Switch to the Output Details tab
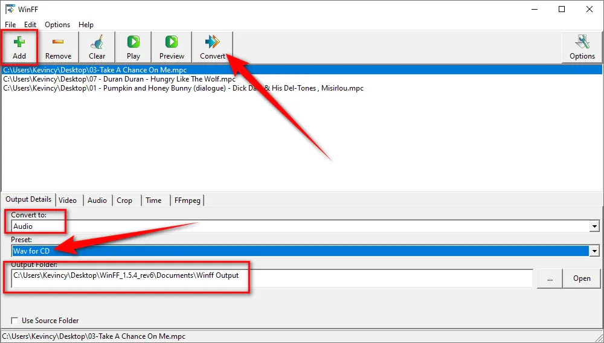This screenshot has width=604, height=343. [x=28, y=199]
